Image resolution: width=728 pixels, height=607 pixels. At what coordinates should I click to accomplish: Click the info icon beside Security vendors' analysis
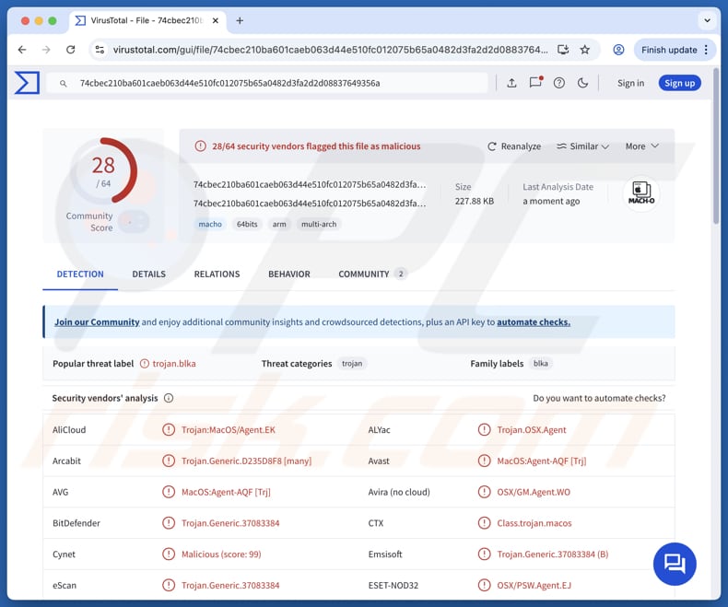click(x=169, y=398)
